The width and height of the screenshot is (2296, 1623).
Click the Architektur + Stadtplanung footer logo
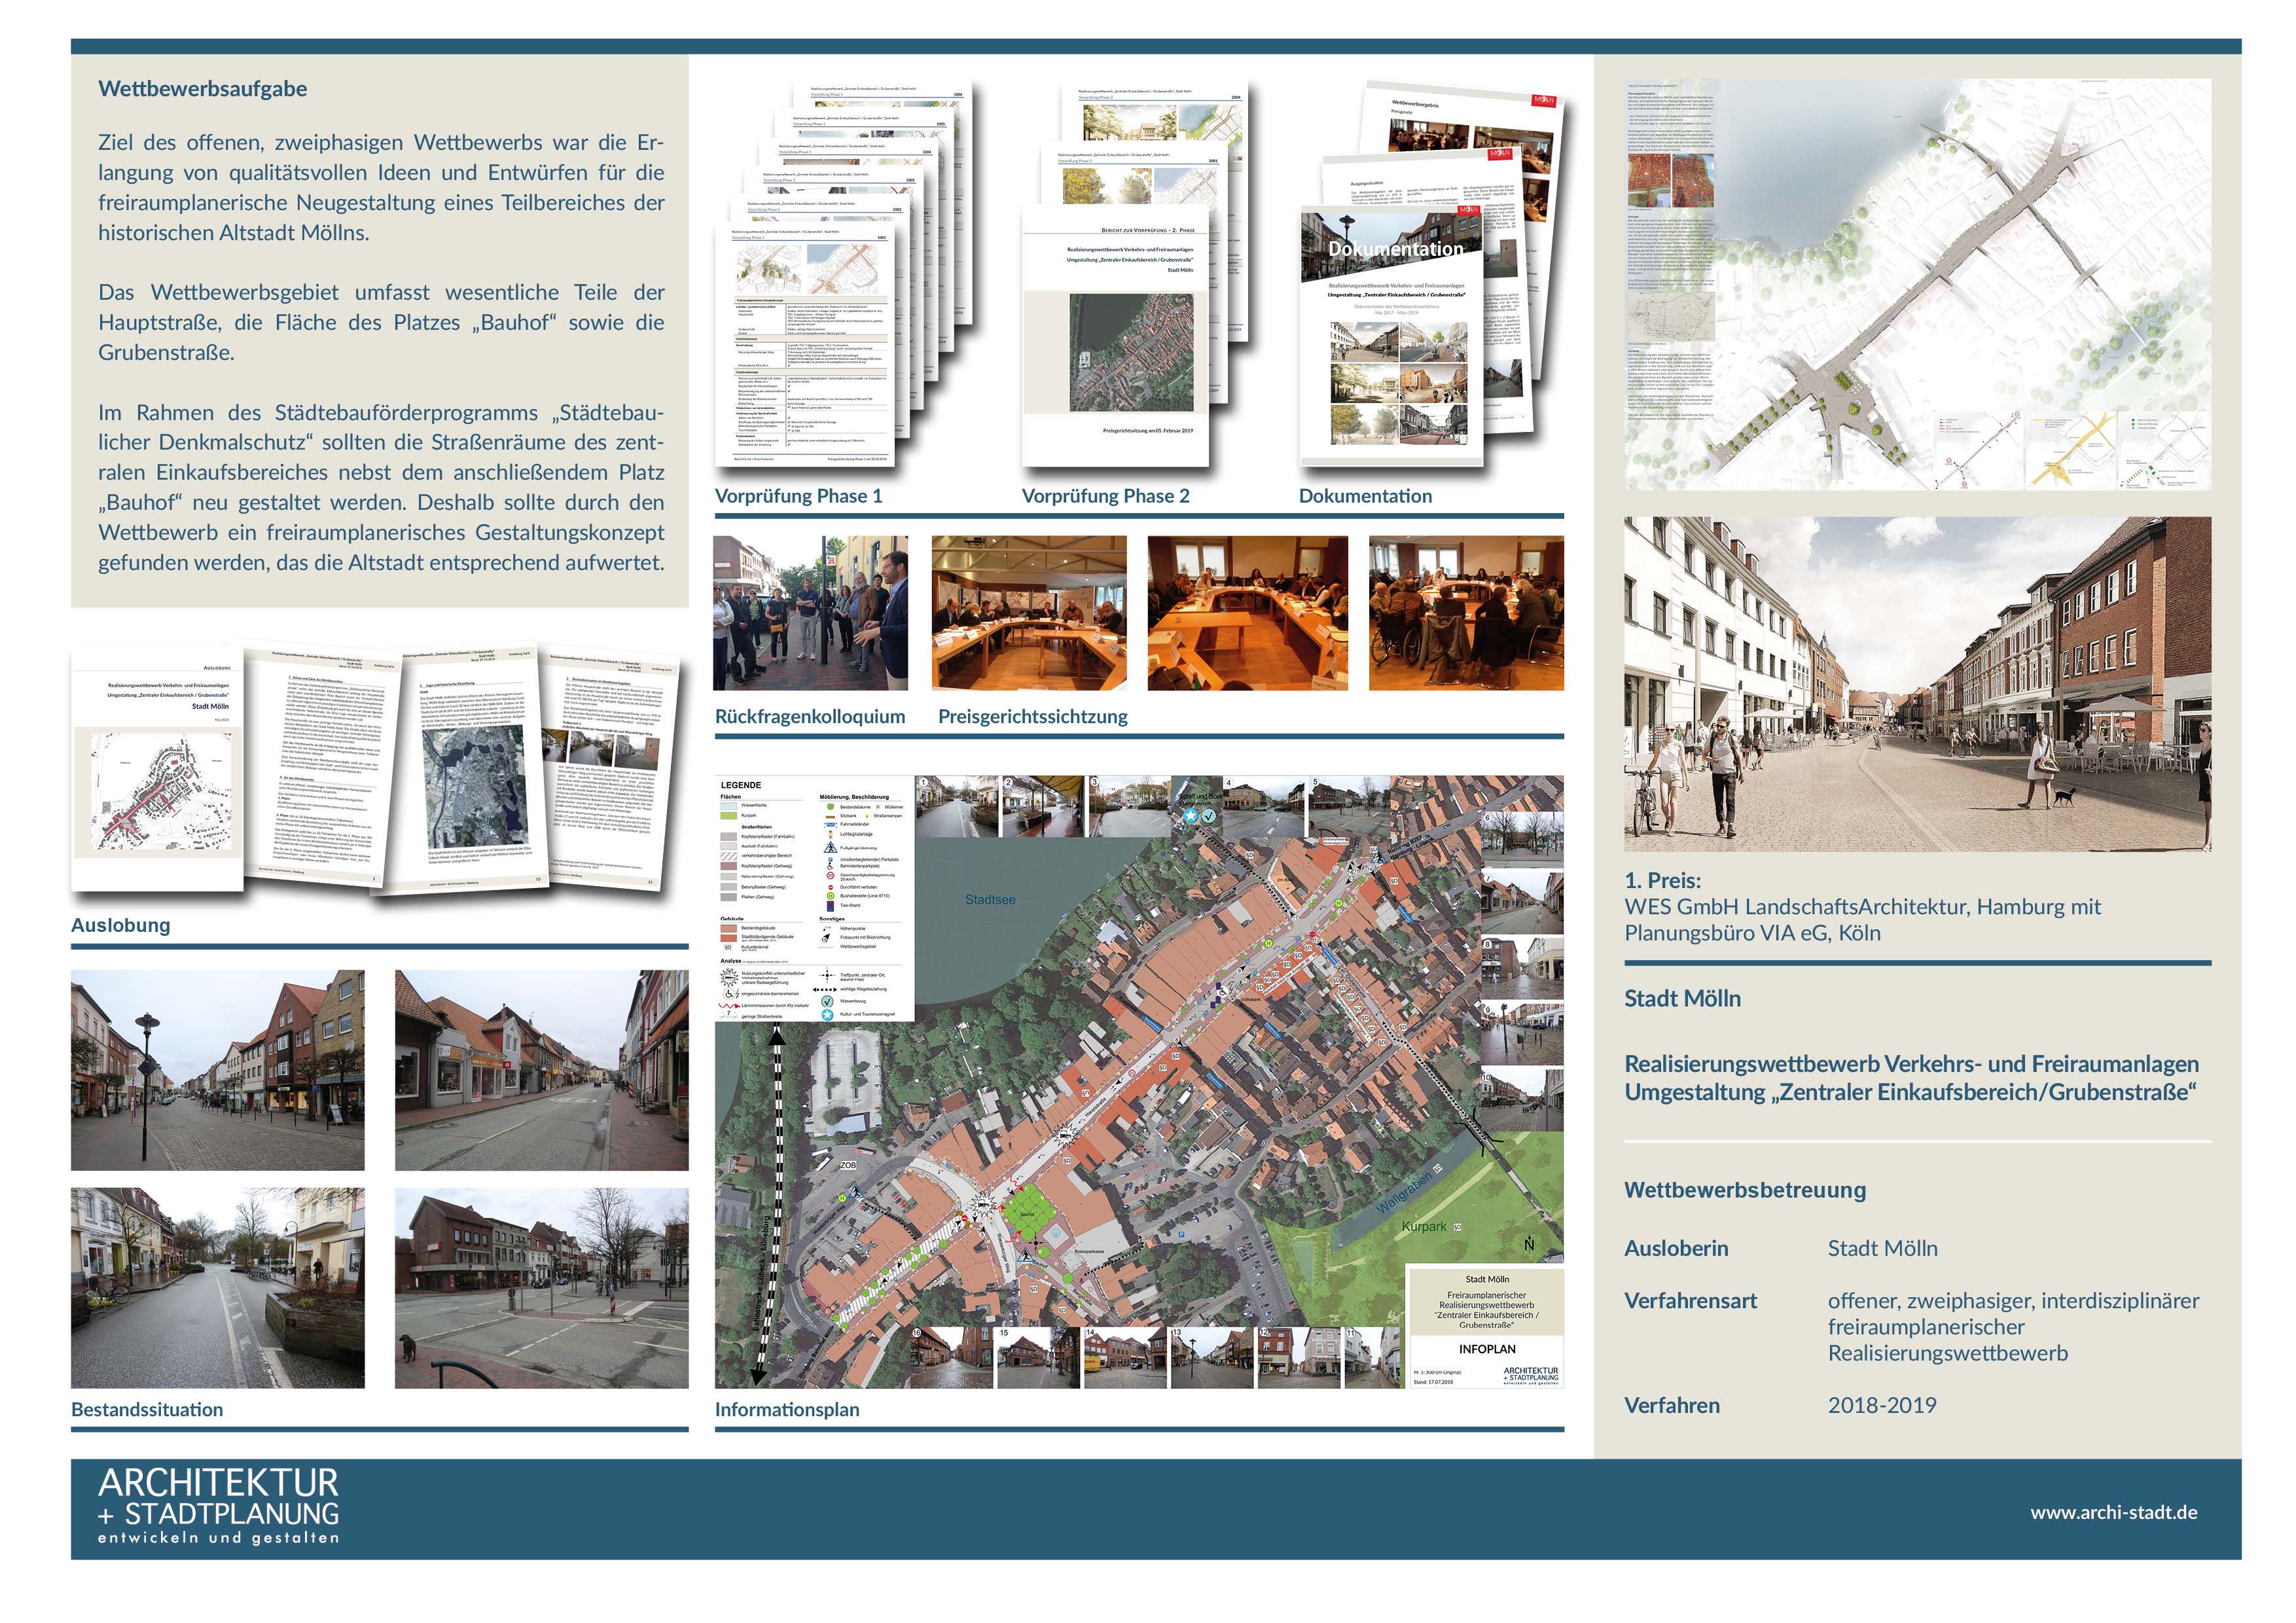click(219, 1508)
